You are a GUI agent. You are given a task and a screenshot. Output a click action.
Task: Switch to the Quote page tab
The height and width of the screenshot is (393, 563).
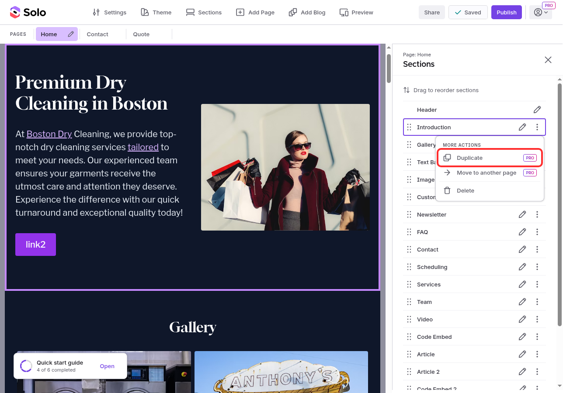pyautogui.click(x=141, y=34)
